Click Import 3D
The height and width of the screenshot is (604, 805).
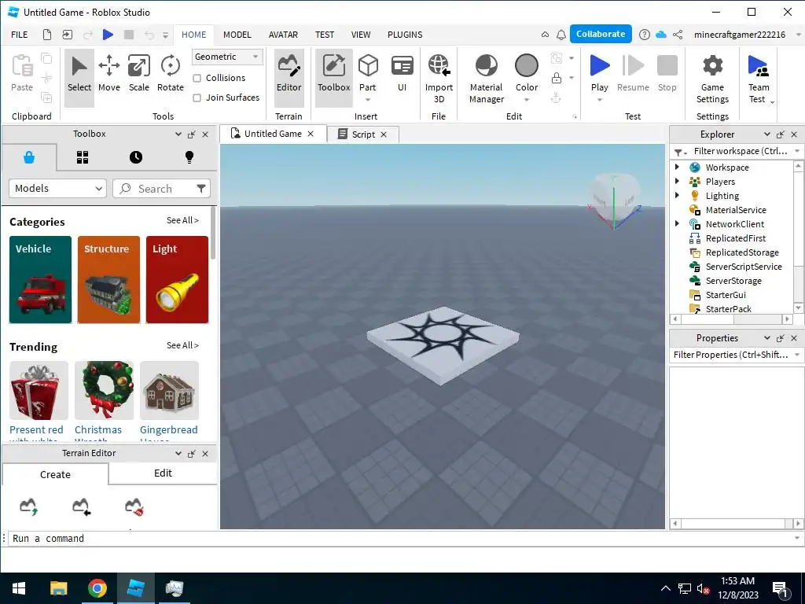pyautogui.click(x=439, y=78)
